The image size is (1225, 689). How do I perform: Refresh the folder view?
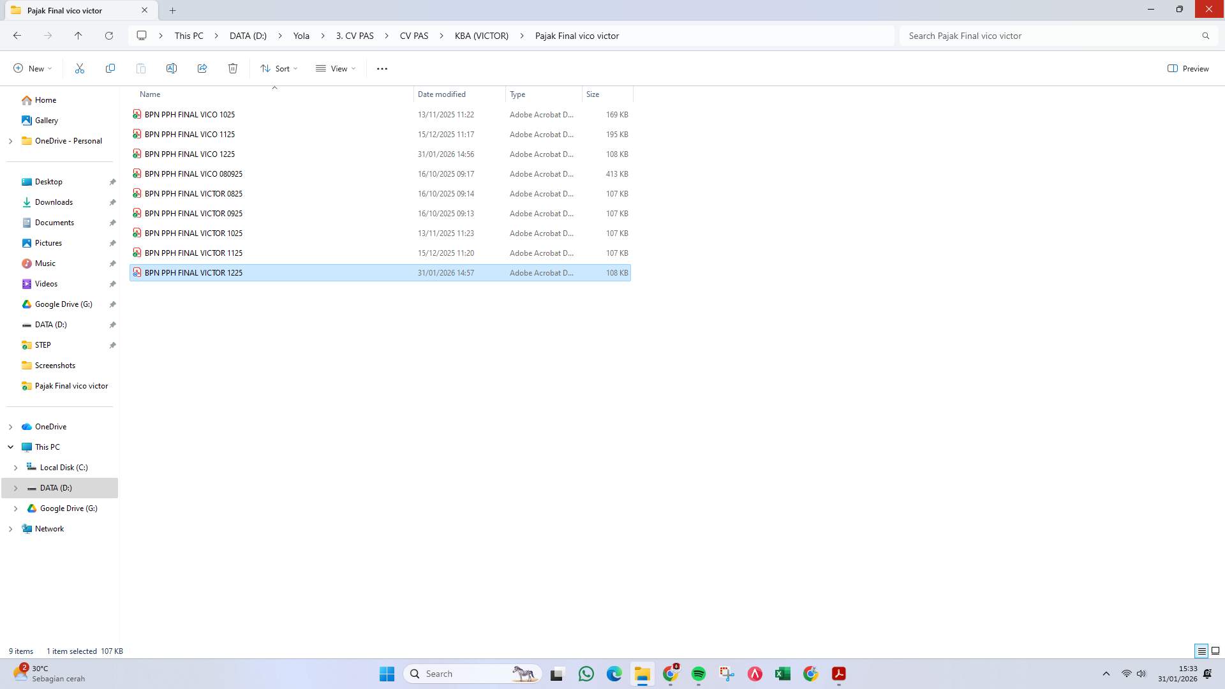(x=109, y=36)
